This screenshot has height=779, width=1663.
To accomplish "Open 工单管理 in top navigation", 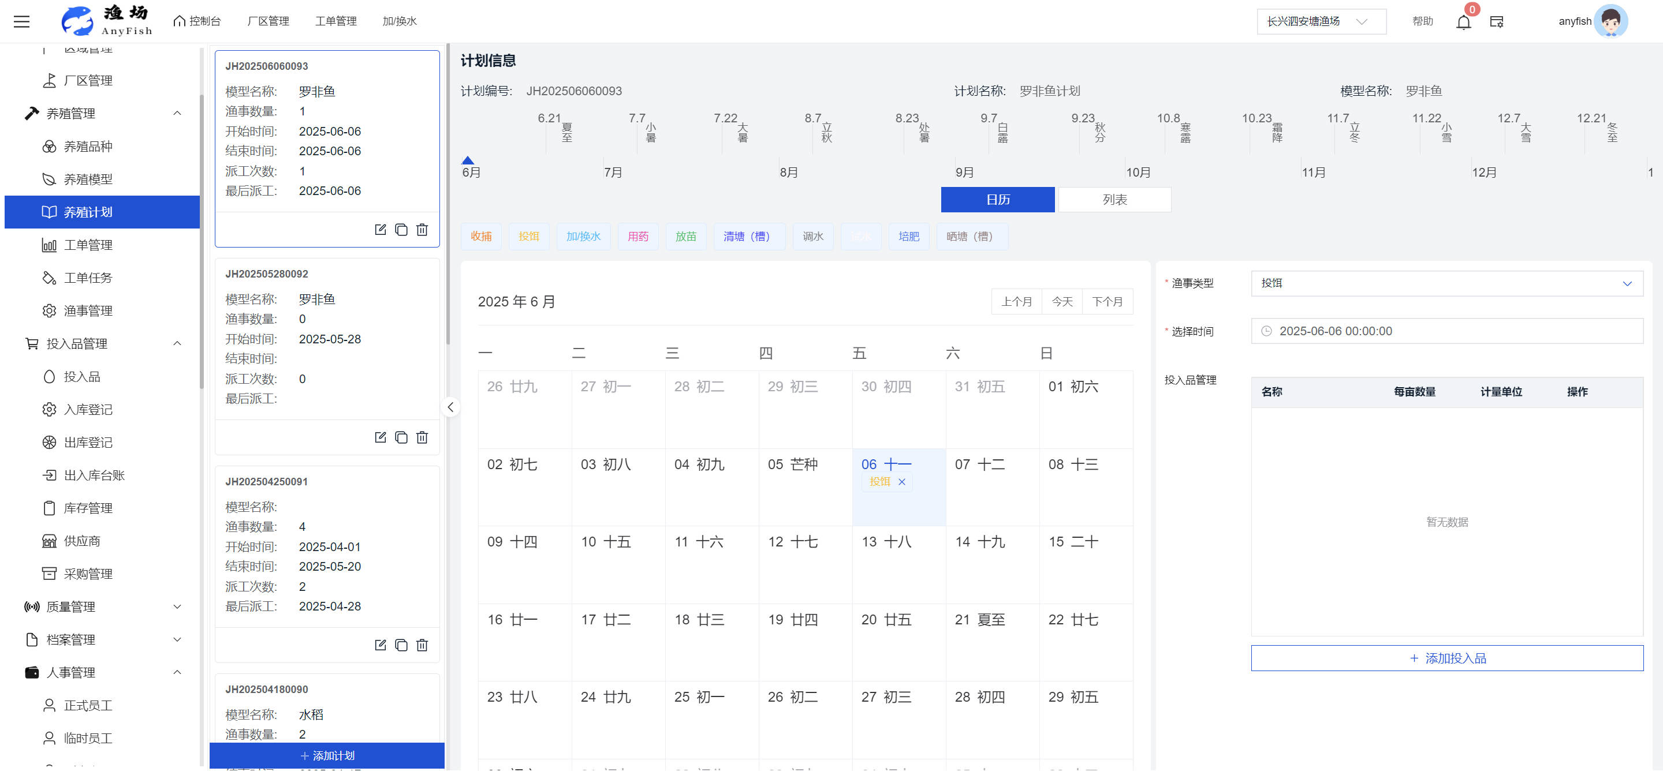I will (335, 21).
